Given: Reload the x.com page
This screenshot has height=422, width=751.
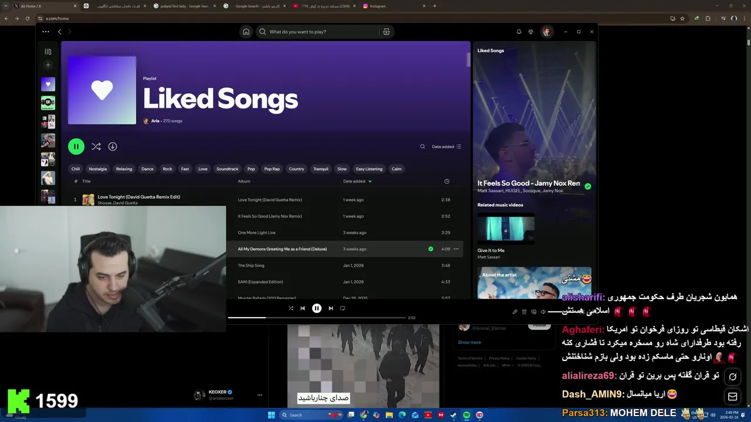Looking at the screenshot, I should [27, 19].
